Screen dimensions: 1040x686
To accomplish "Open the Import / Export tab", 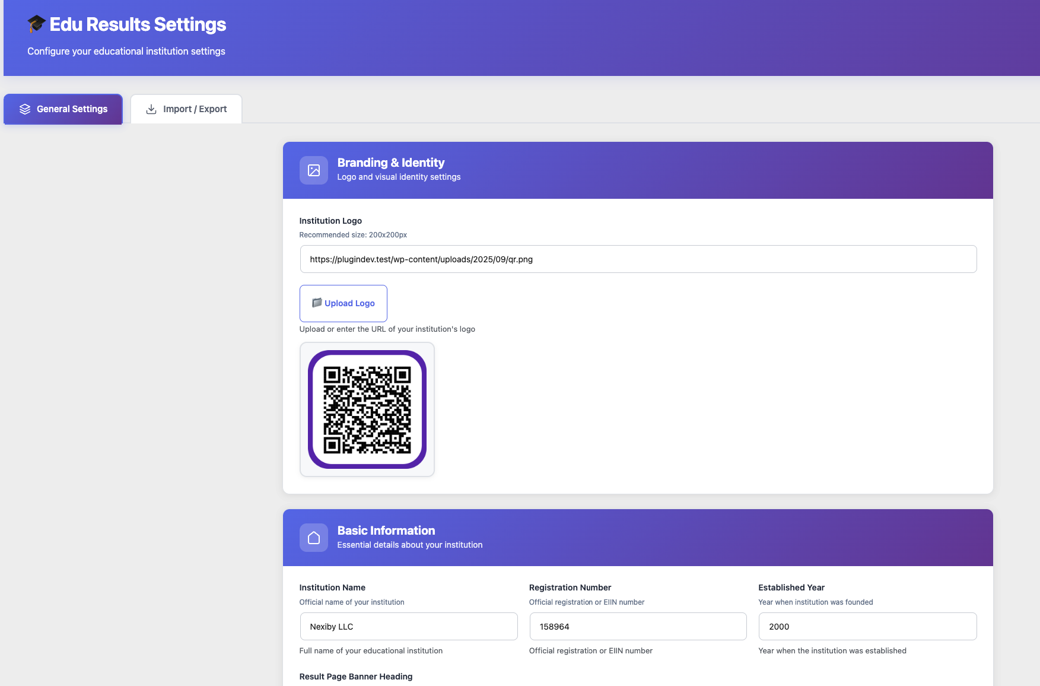I will [186, 109].
